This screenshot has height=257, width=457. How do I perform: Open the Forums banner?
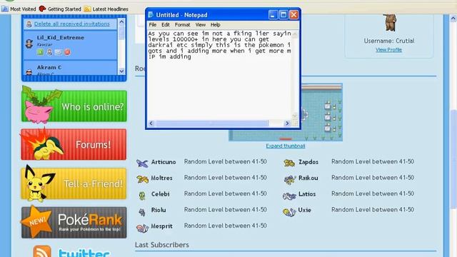74,144
